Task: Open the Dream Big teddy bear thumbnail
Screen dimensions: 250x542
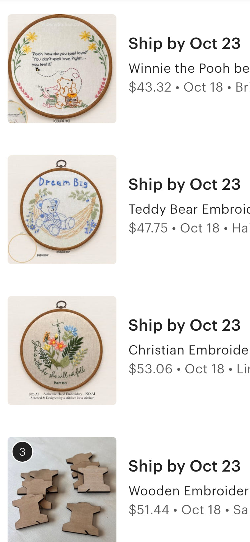Action: coord(62,210)
